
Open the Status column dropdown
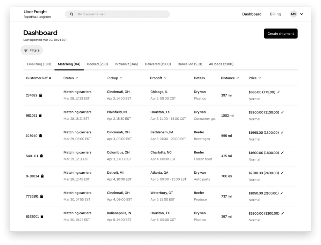click(x=77, y=78)
